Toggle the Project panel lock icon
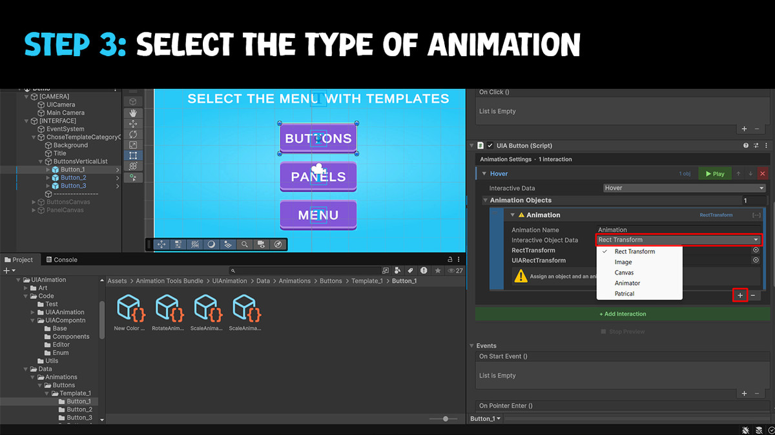The image size is (775, 435). click(449, 259)
